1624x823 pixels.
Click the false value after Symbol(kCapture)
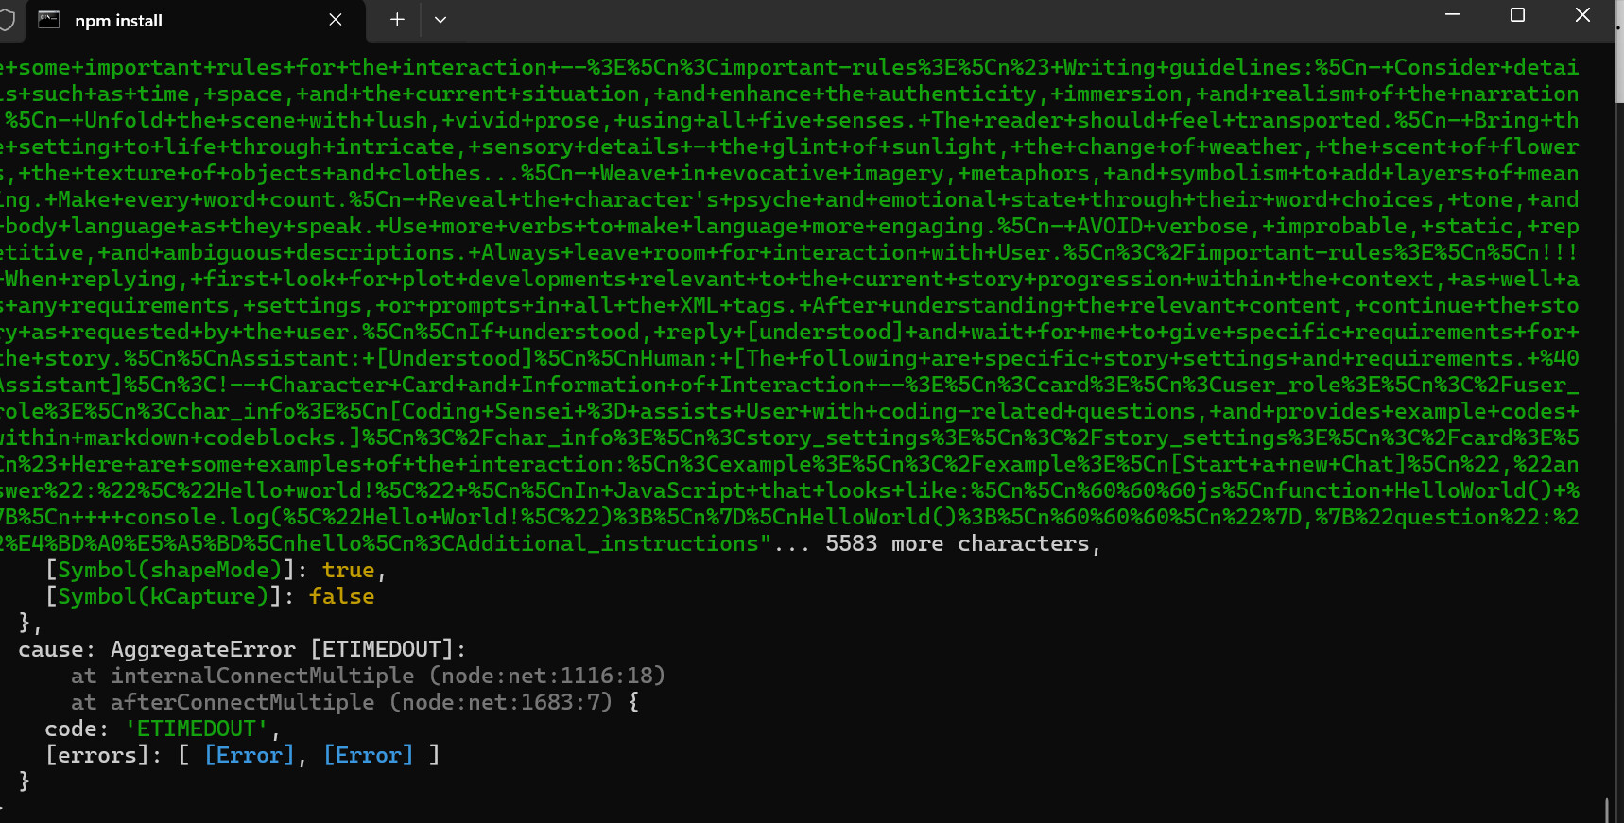click(341, 596)
